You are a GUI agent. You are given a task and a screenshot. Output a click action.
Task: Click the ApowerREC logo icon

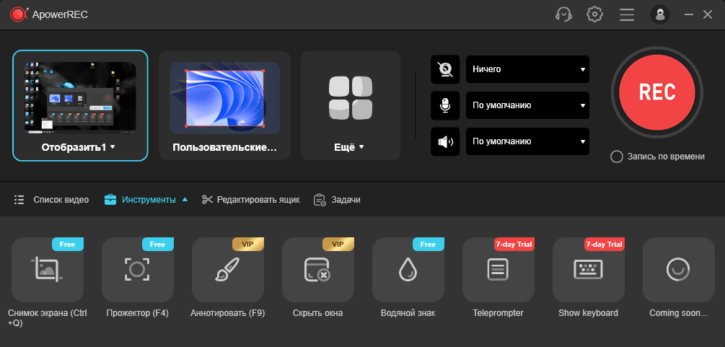(x=19, y=14)
